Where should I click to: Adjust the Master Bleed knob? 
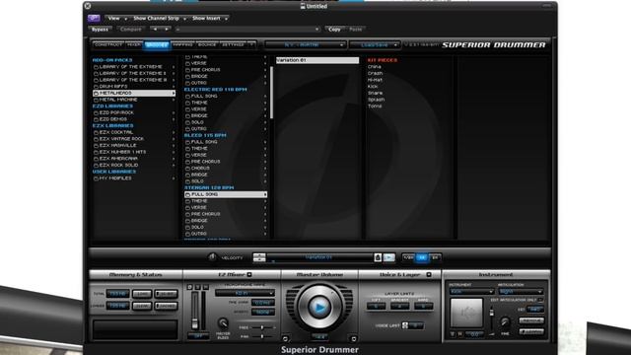[223, 322]
